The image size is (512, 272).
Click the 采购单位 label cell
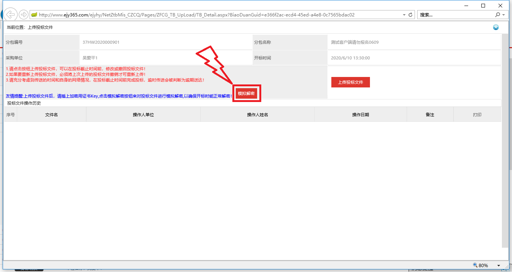[42, 58]
